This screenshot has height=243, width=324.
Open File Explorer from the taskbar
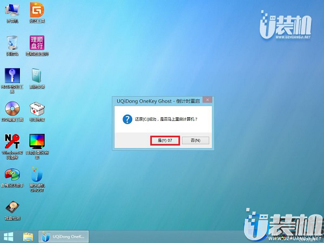click(28, 237)
